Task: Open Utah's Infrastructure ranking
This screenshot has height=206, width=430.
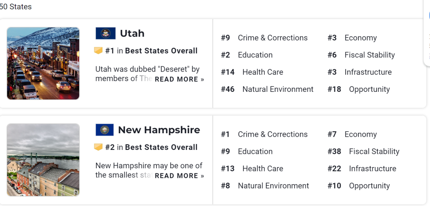Action: click(x=360, y=72)
